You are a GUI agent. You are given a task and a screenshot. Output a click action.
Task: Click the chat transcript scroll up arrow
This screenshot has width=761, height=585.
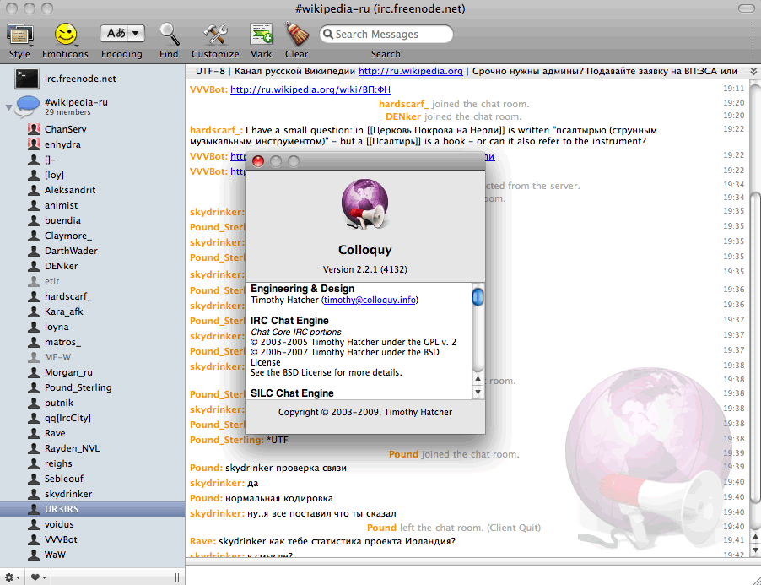tap(755, 536)
